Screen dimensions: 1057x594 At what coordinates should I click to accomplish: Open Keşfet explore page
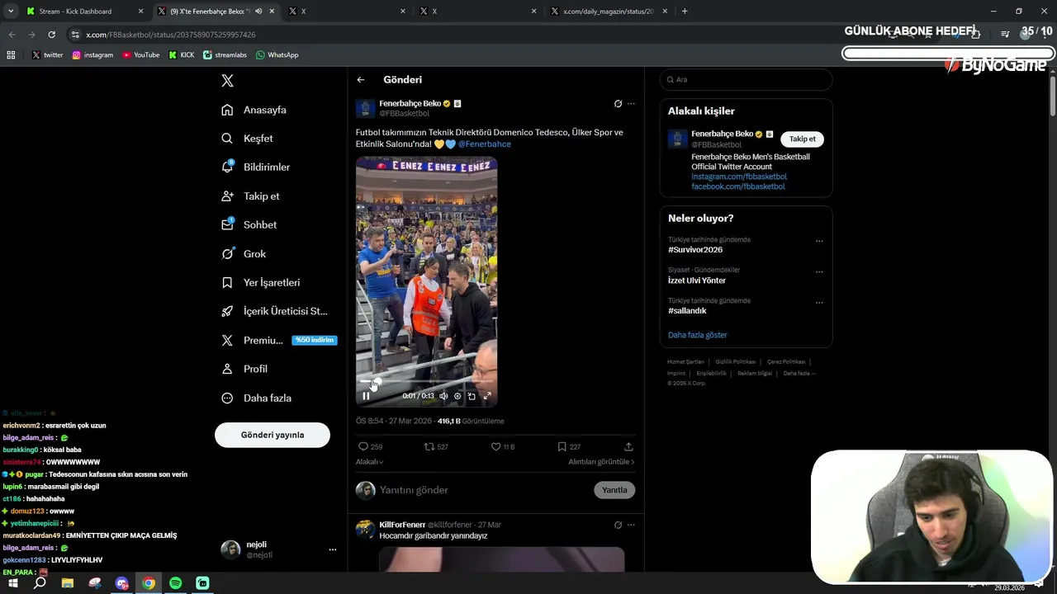(x=248, y=139)
